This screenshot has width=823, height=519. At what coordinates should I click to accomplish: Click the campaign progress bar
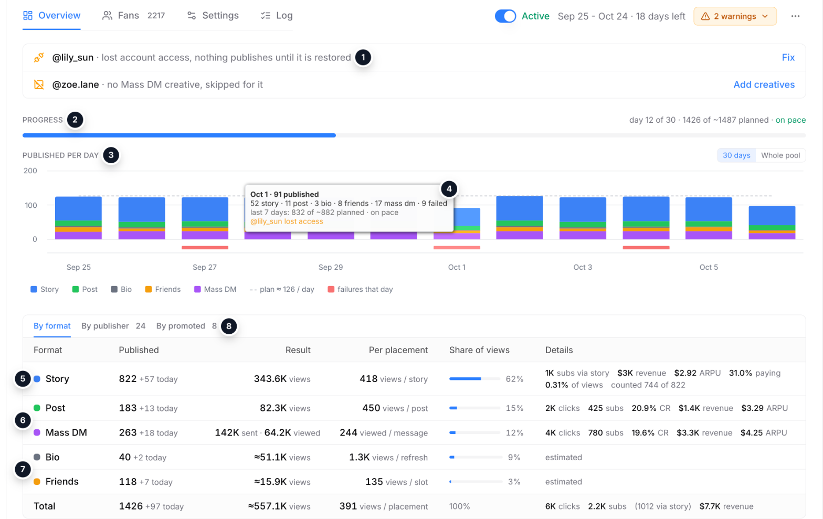point(414,135)
